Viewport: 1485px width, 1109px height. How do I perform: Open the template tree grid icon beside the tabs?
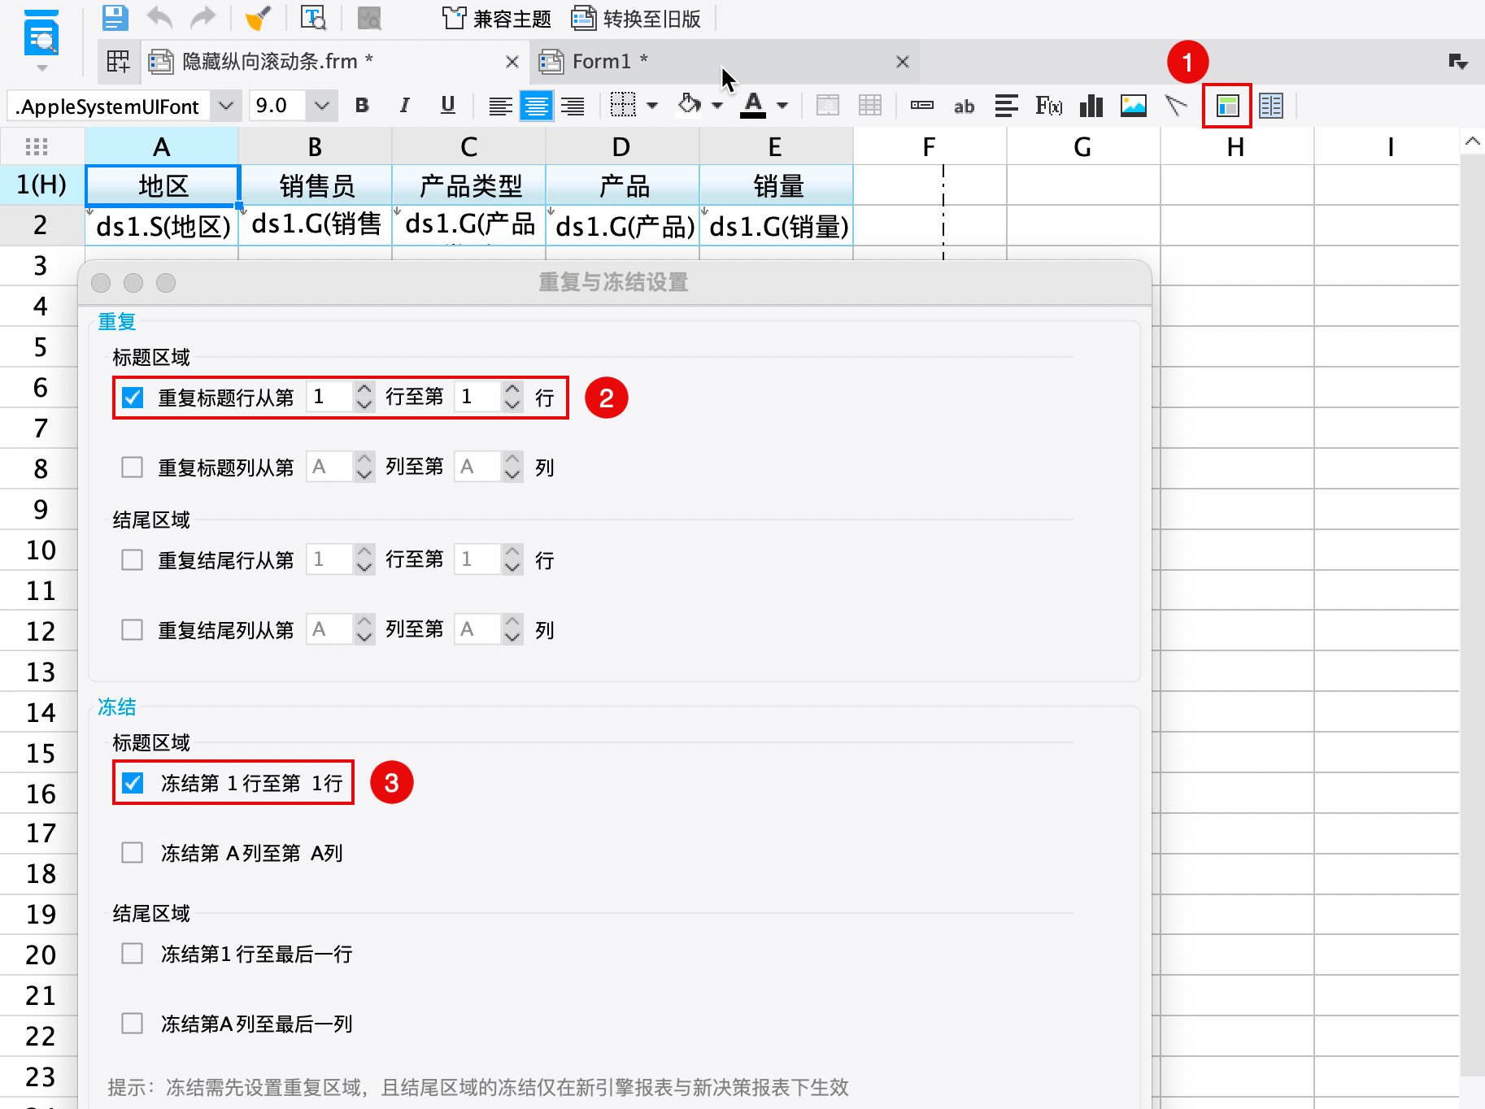pos(119,61)
